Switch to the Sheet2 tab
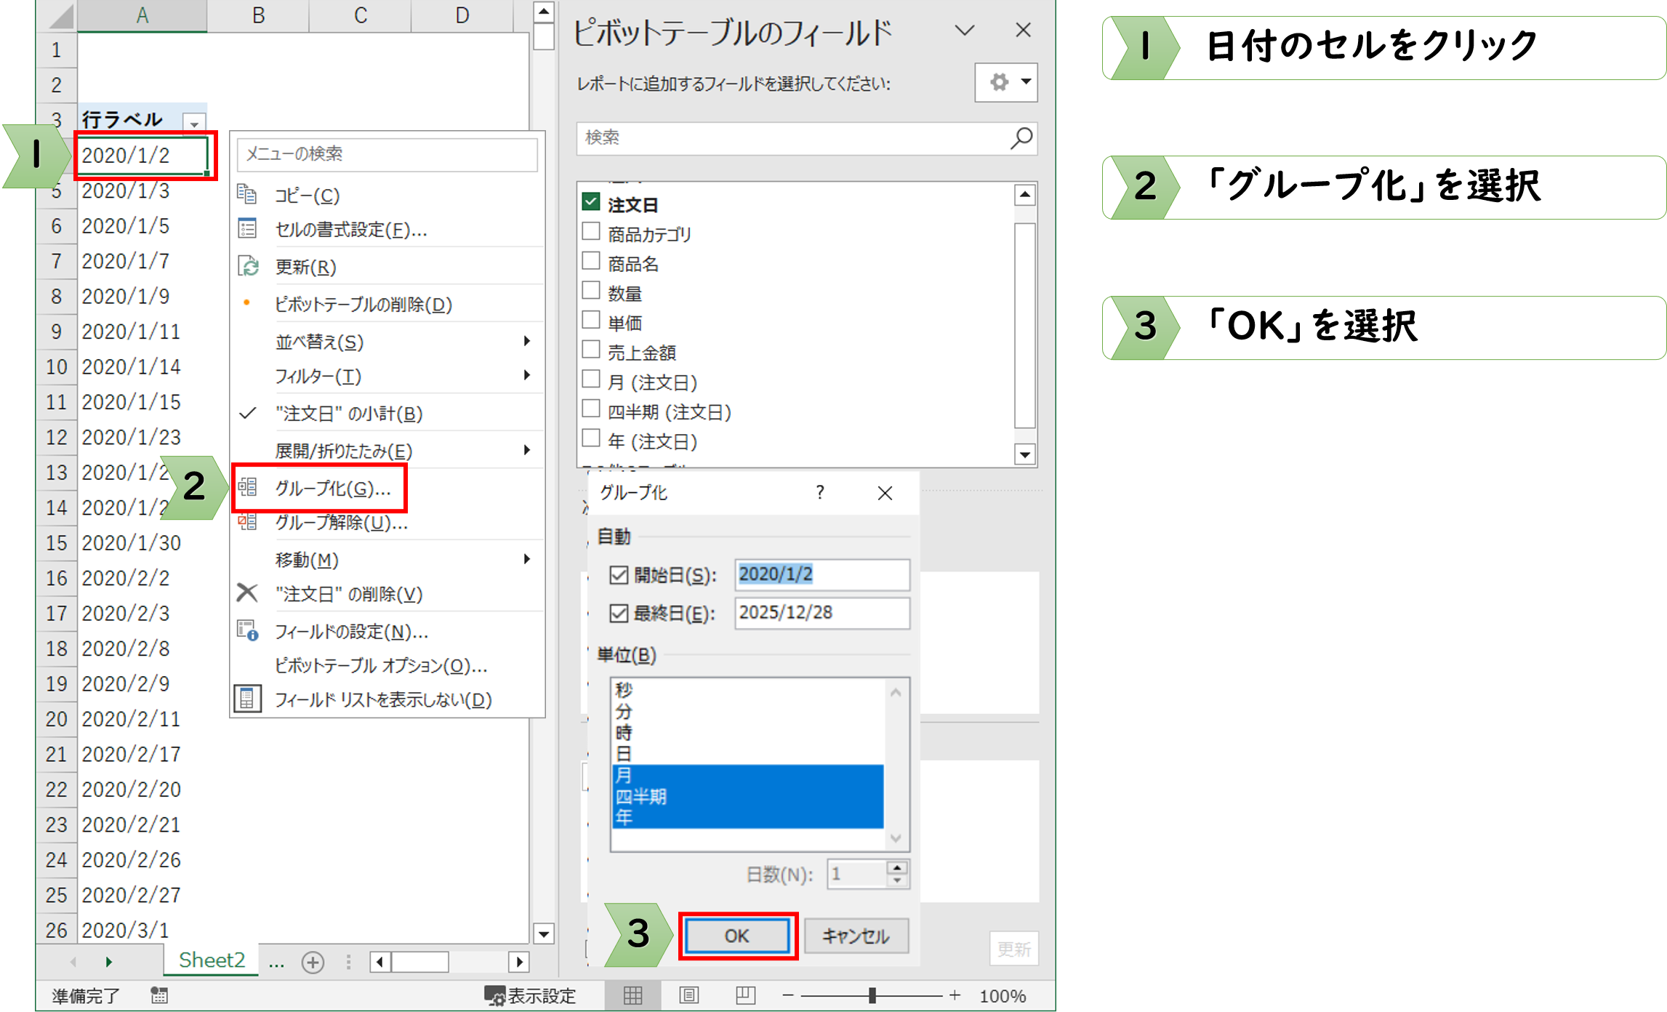Screen dimensions: 1667x1012 [x=210, y=960]
